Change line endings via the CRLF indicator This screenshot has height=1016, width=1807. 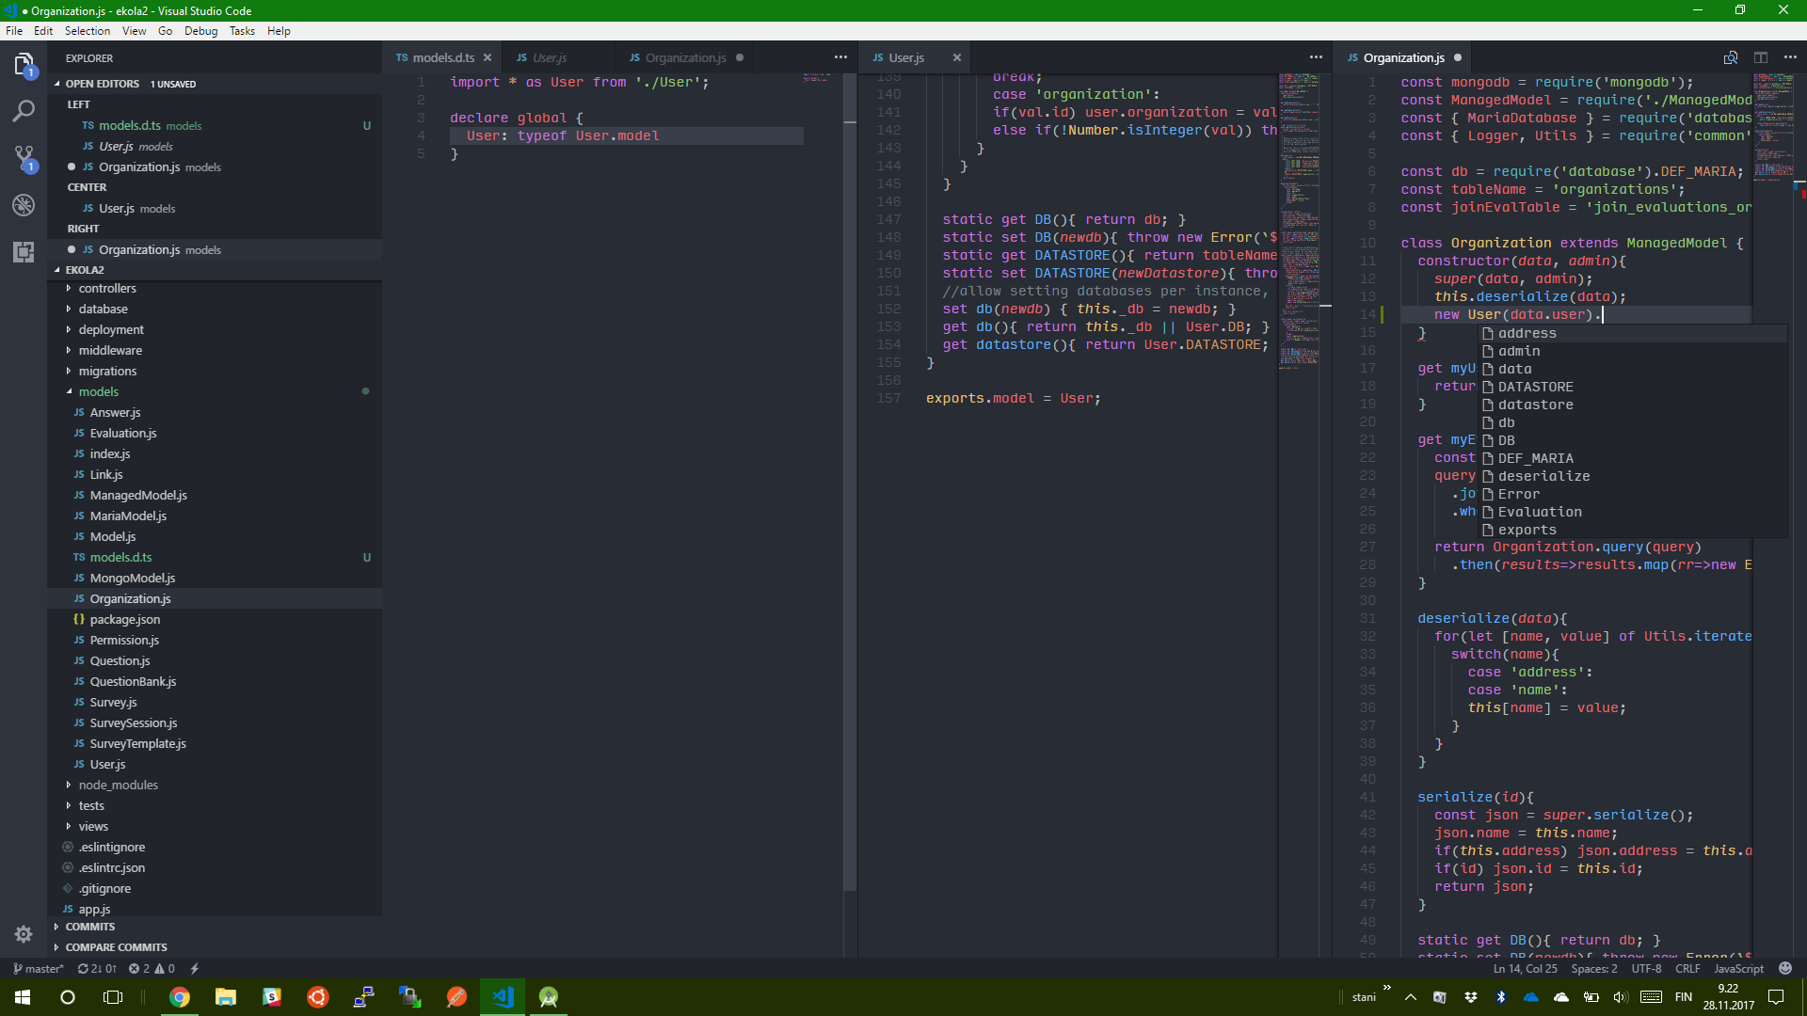(x=1687, y=969)
